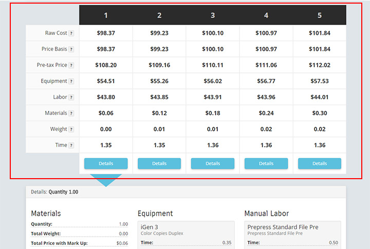This screenshot has height=249, width=370.
Task: Click the Total Price with Mark Up label
Action: (x=59, y=243)
